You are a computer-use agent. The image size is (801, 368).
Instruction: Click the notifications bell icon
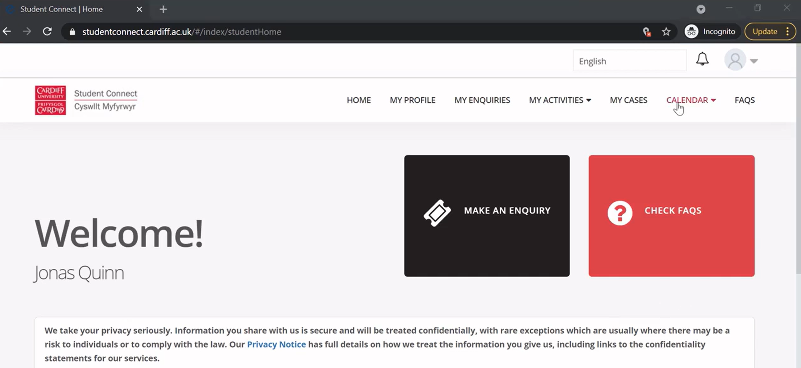[x=702, y=59]
